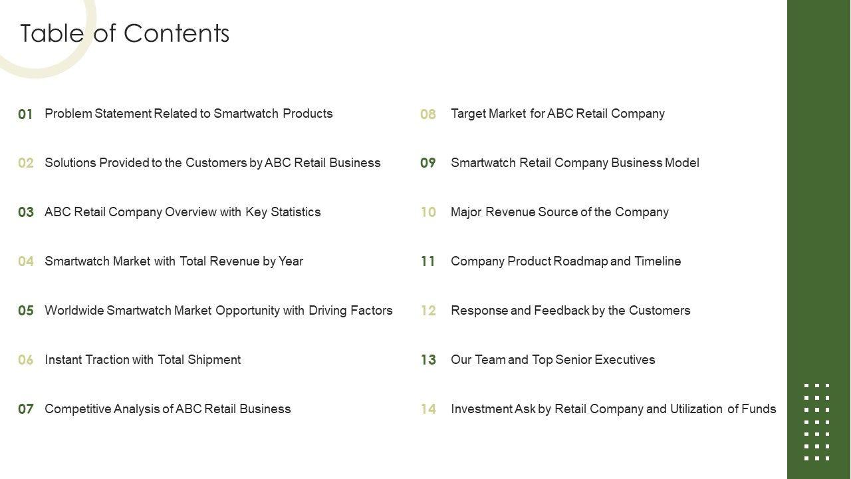Open "Smartwatch Market with Total Revenue" entry
The width and height of the screenshot is (851, 479).
tap(174, 261)
